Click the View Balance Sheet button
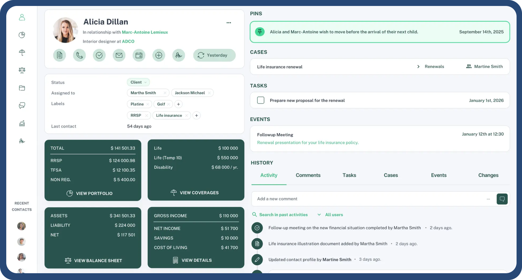 (93, 260)
